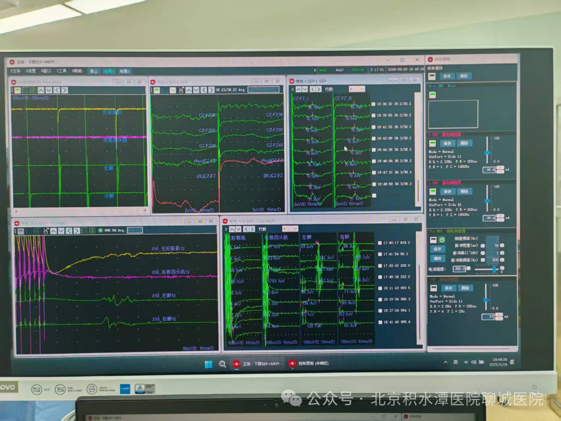The image size is (561, 421).
Task: Click the 电流强度 350.0 input field
Action: point(459,269)
